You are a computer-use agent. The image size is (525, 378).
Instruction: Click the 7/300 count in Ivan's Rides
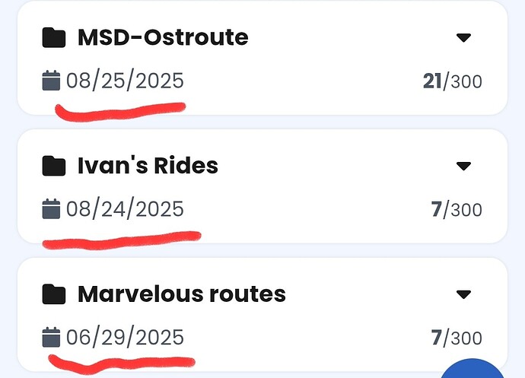click(x=457, y=210)
